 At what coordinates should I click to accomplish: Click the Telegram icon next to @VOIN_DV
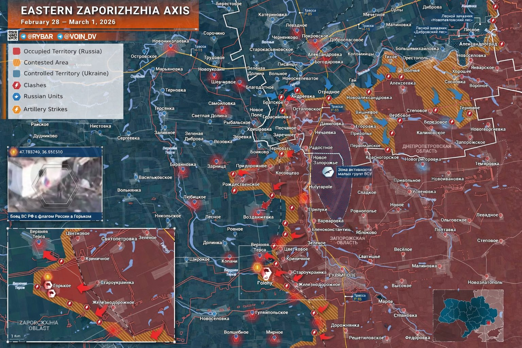click(60, 36)
